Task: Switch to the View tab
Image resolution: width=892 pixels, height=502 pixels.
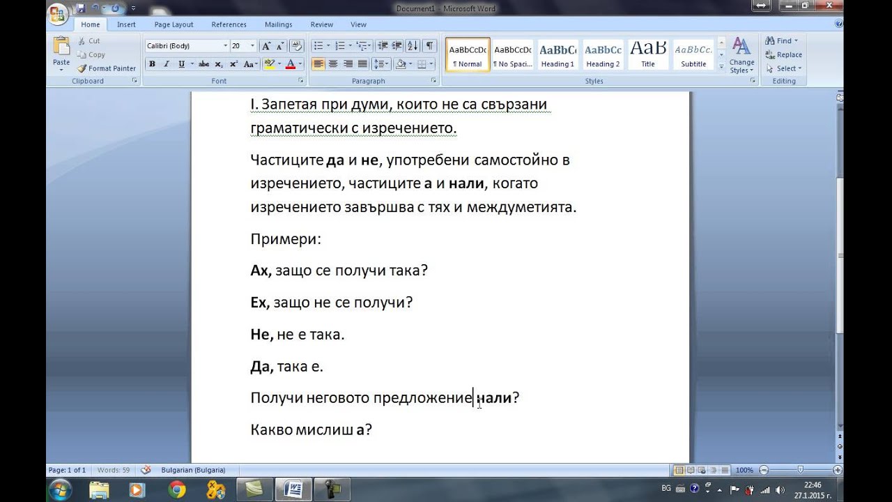Action: click(x=359, y=24)
